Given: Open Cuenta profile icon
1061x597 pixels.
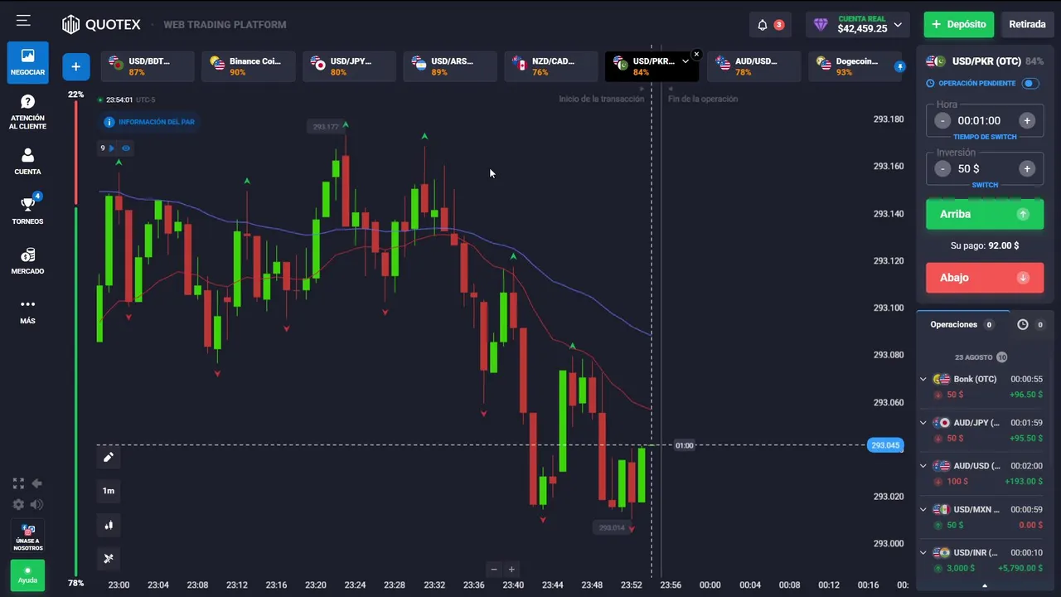Looking at the screenshot, I should (x=27, y=162).
